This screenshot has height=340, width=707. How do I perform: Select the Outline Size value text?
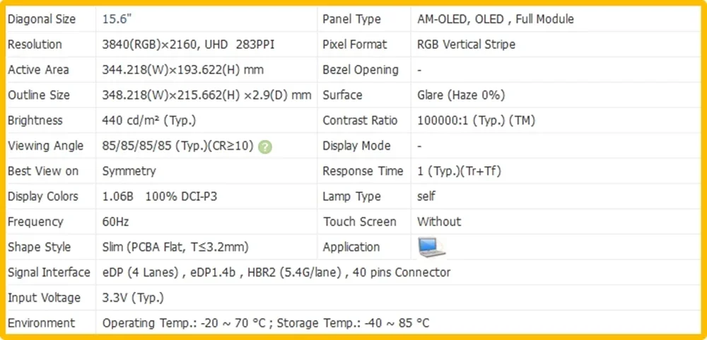pyautogui.click(x=206, y=95)
